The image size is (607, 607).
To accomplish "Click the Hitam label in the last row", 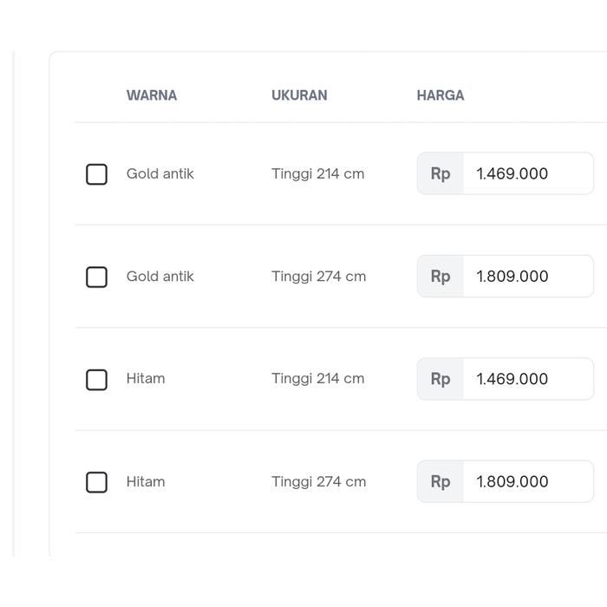I will [146, 481].
